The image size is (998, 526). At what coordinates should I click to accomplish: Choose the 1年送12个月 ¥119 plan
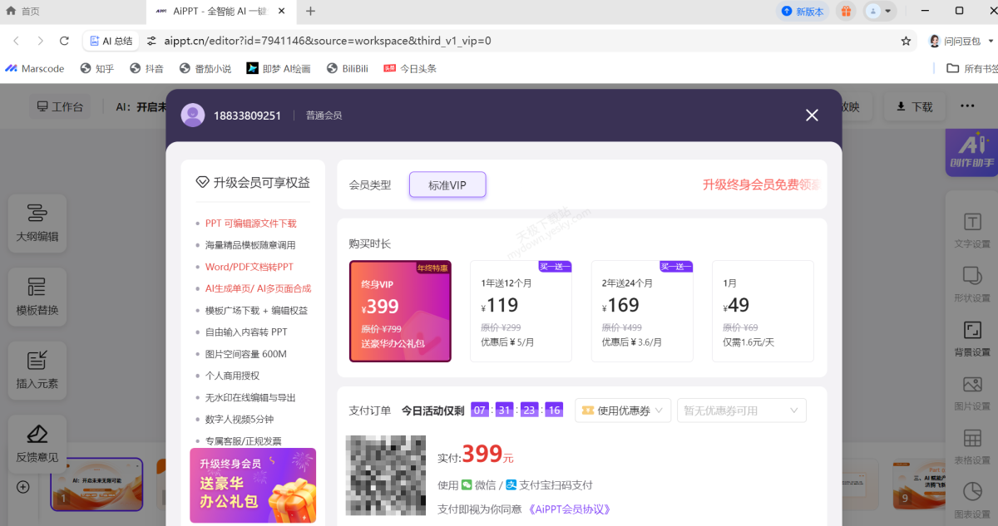tap(521, 312)
